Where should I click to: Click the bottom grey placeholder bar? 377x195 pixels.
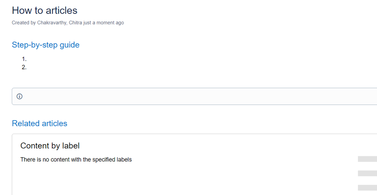pos(368,188)
